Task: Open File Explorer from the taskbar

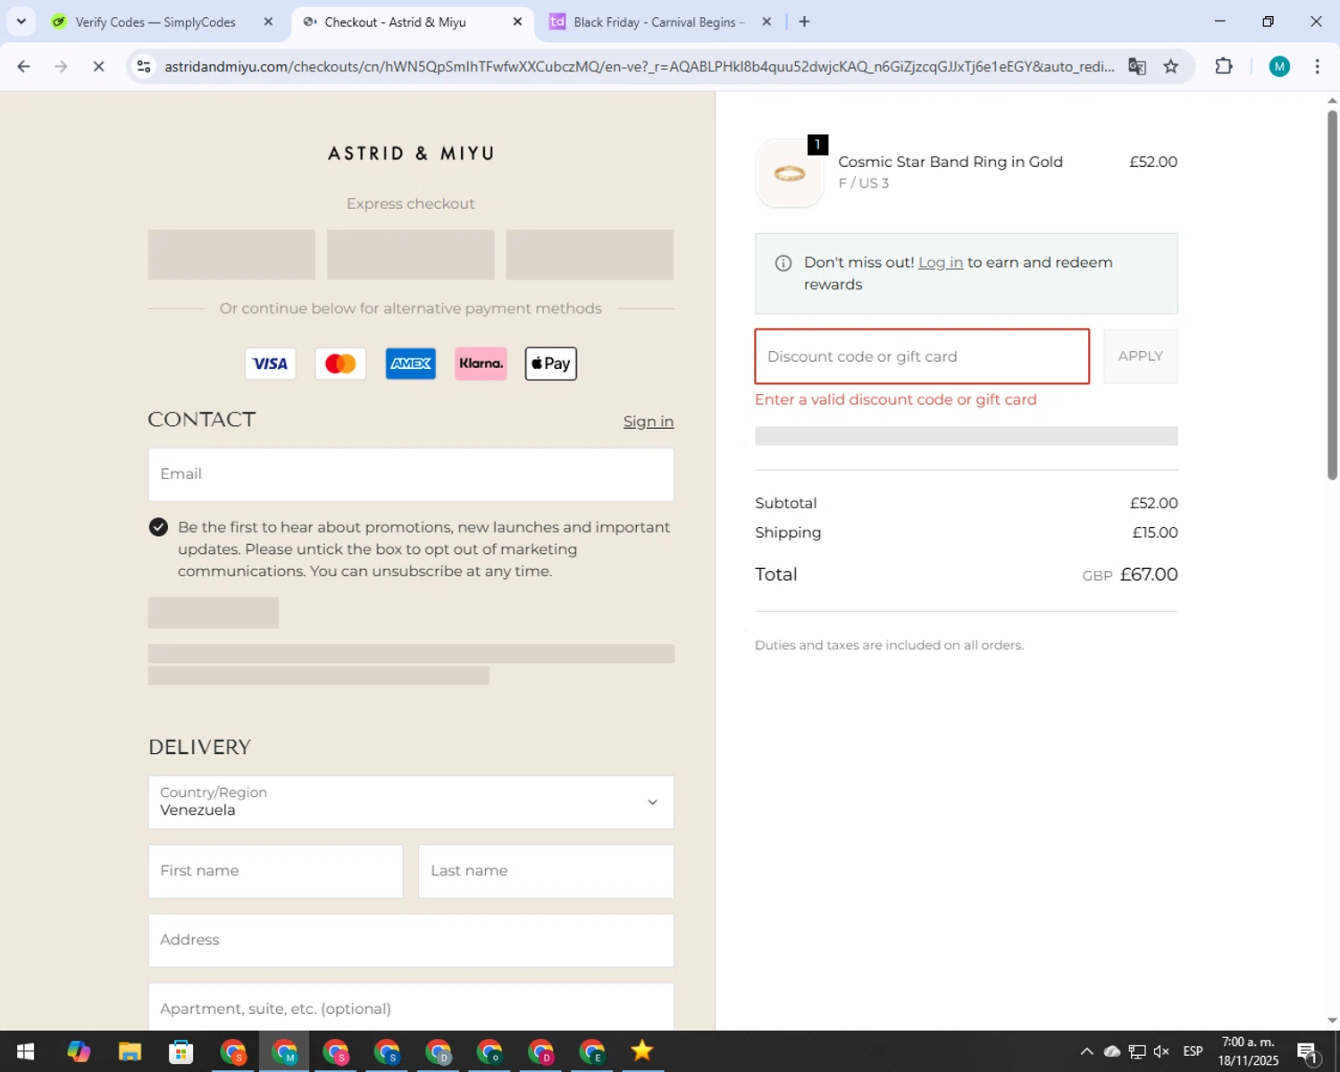Action: [130, 1051]
